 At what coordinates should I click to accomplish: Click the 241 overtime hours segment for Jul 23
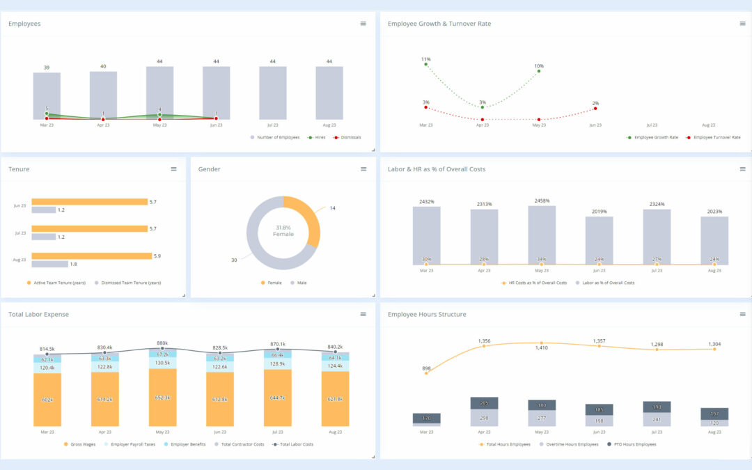(x=657, y=420)
